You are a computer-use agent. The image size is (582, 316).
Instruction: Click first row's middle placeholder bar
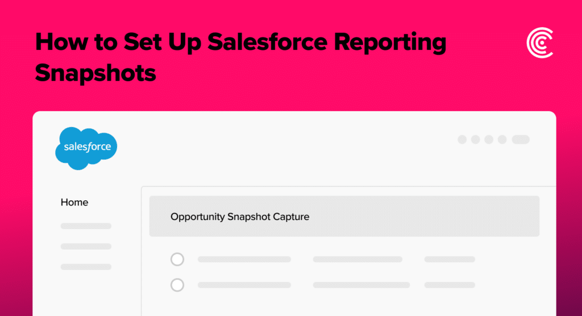point(358,259)
